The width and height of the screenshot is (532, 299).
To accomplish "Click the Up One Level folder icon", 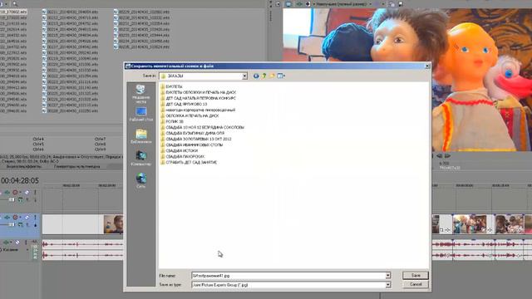I will point(264,76).
